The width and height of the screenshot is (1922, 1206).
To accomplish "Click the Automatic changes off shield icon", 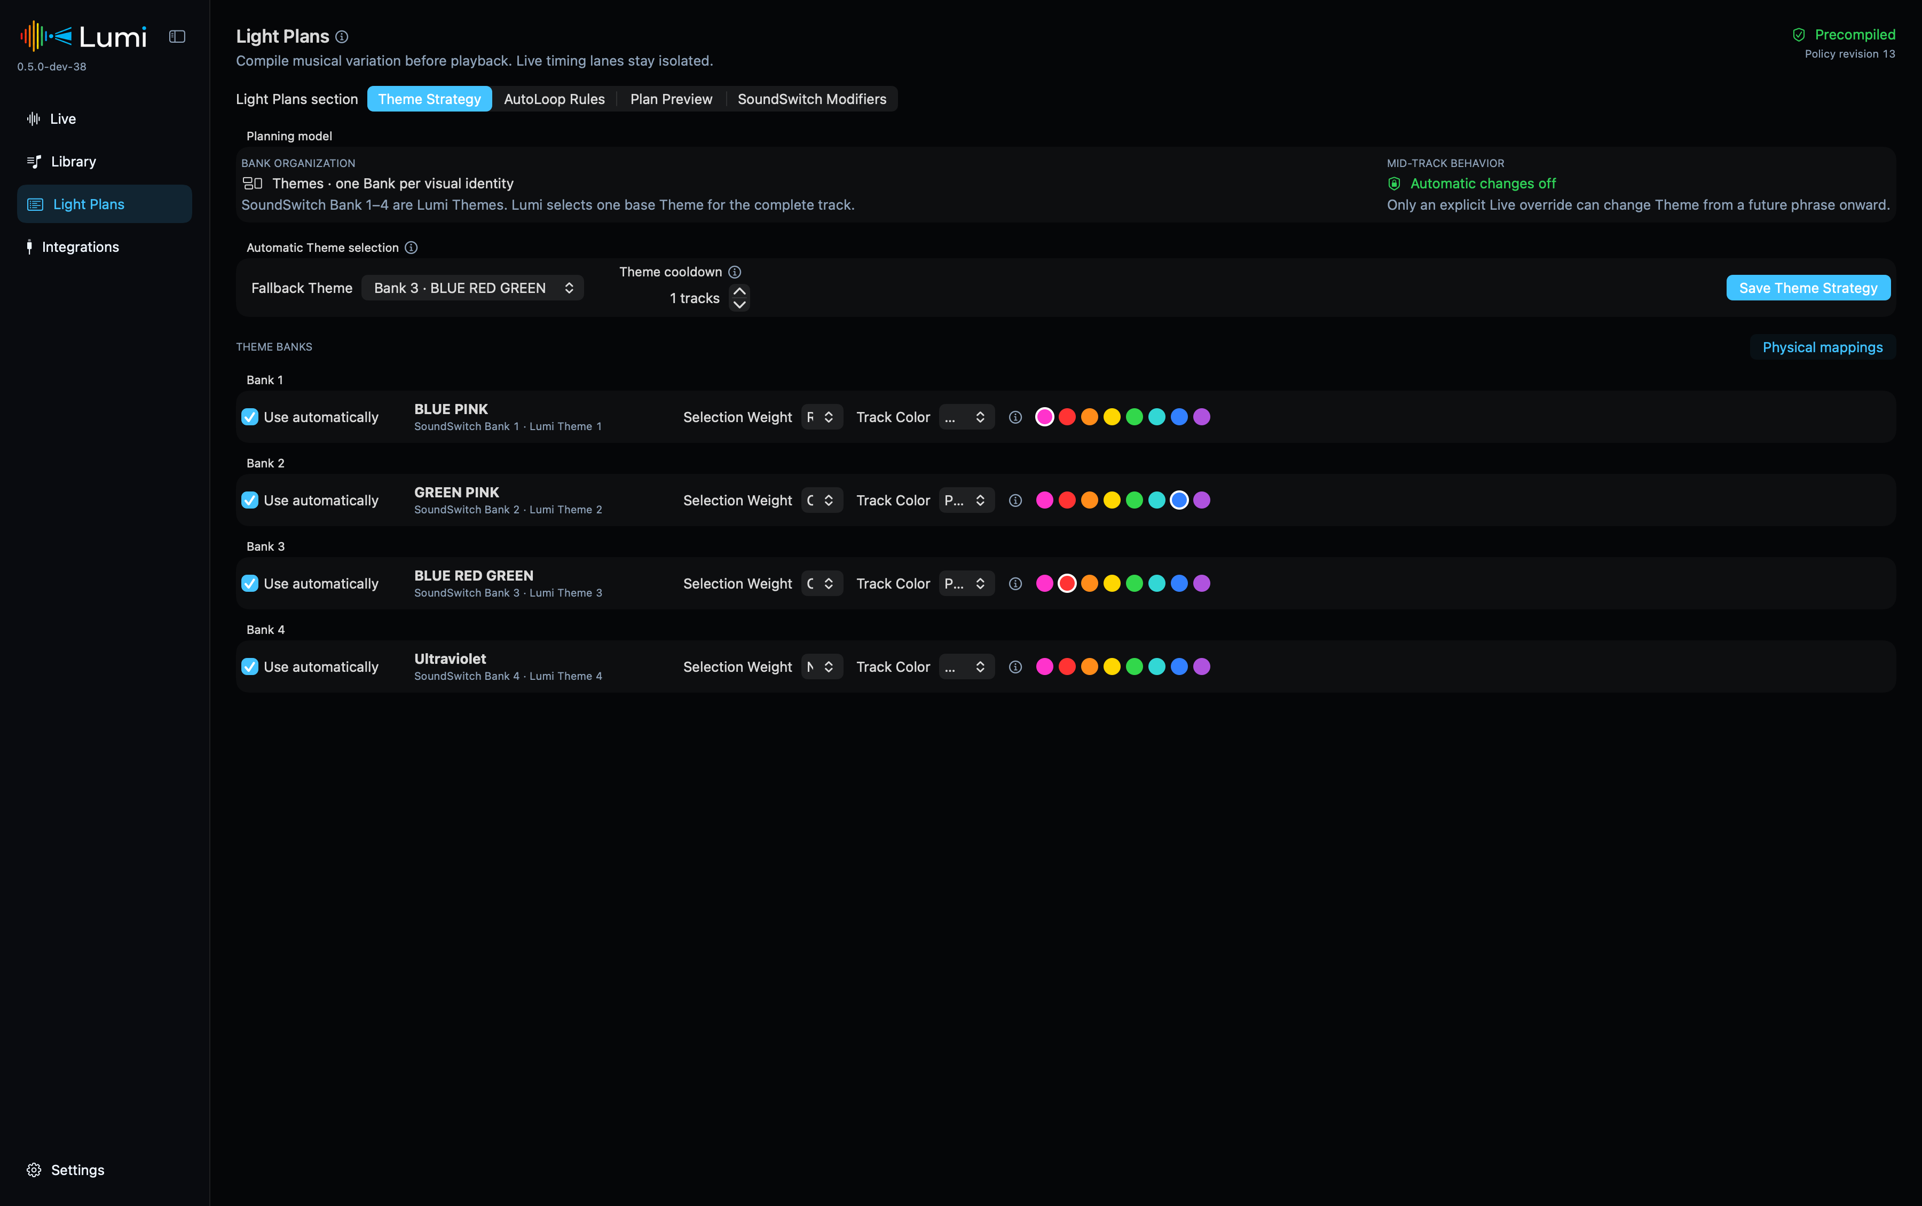I will [x=1394, y=184].
